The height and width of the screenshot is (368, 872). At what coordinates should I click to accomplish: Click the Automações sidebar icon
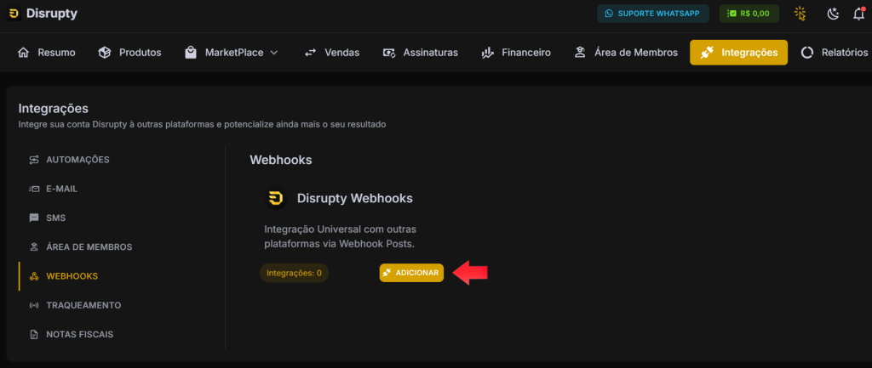click(34, 160)
